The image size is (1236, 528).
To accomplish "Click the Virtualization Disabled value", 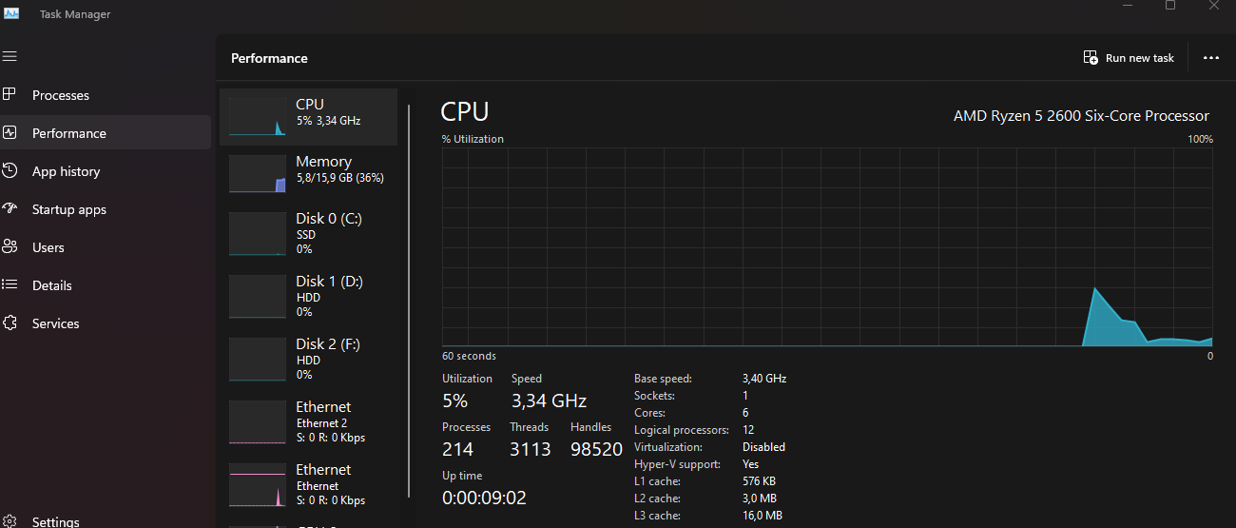I will [763, 447].
